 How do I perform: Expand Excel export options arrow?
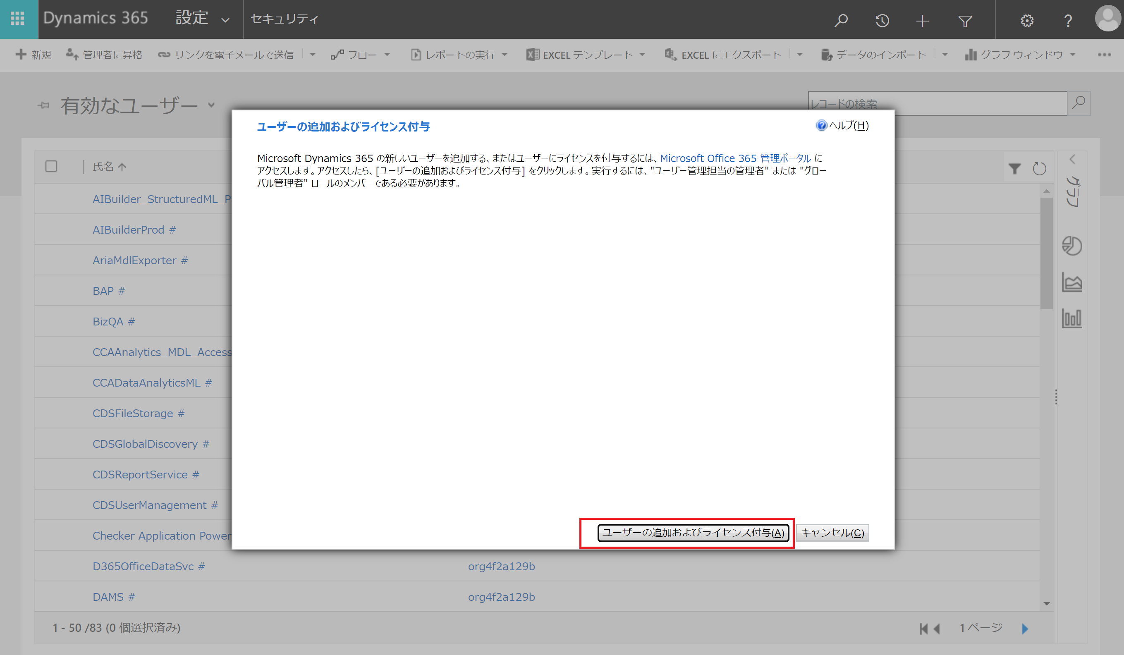(x=800, y=55)
